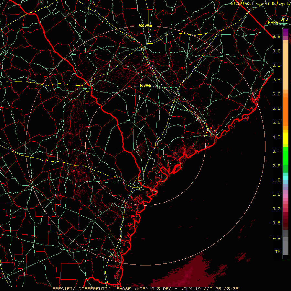Click the '50 NMI' range ring label
Screen dimensions: 291x291
tap(145, 85)
